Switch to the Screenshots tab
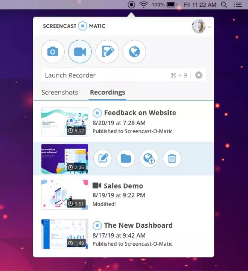 60,92
